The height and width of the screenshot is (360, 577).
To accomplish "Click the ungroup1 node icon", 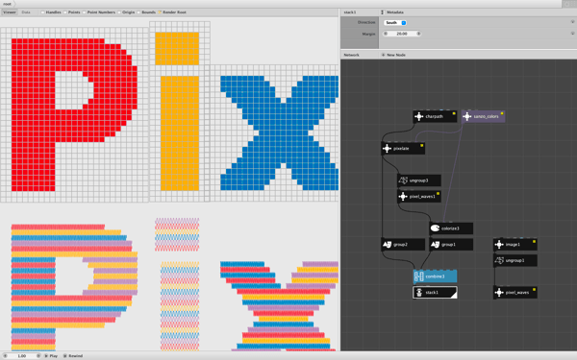I will pyautogui.click(x=499, y=261).
